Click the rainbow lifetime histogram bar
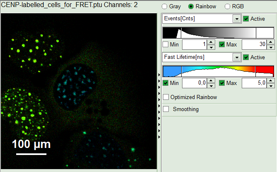The width and height of the screenshot is (277, 172). (x=218, y=71)
